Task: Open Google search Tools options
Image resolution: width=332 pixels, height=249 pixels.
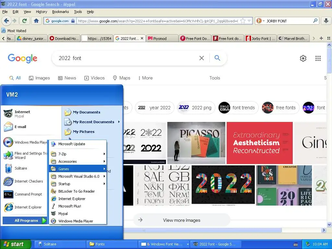Action: (x=215, y=78)
